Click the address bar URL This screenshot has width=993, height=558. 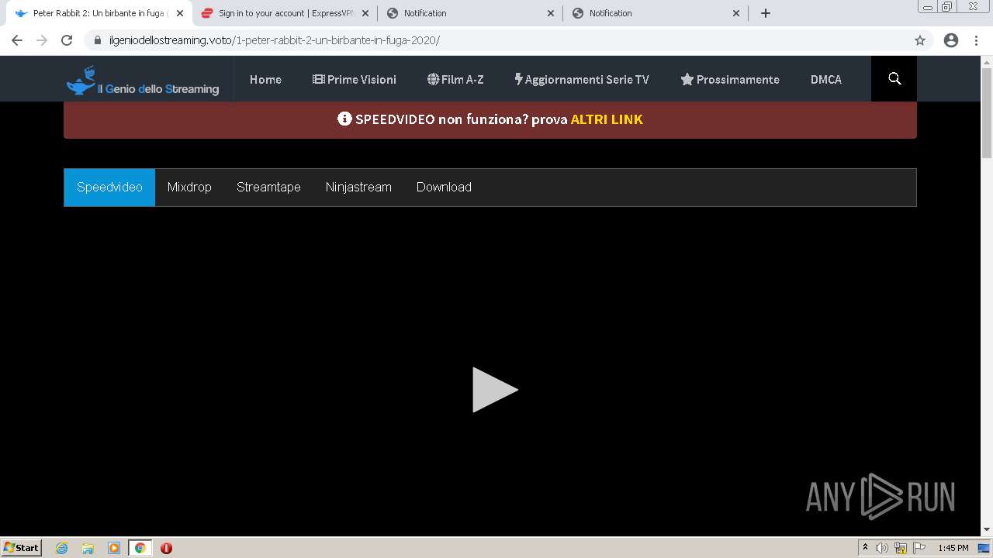(275, 40)
